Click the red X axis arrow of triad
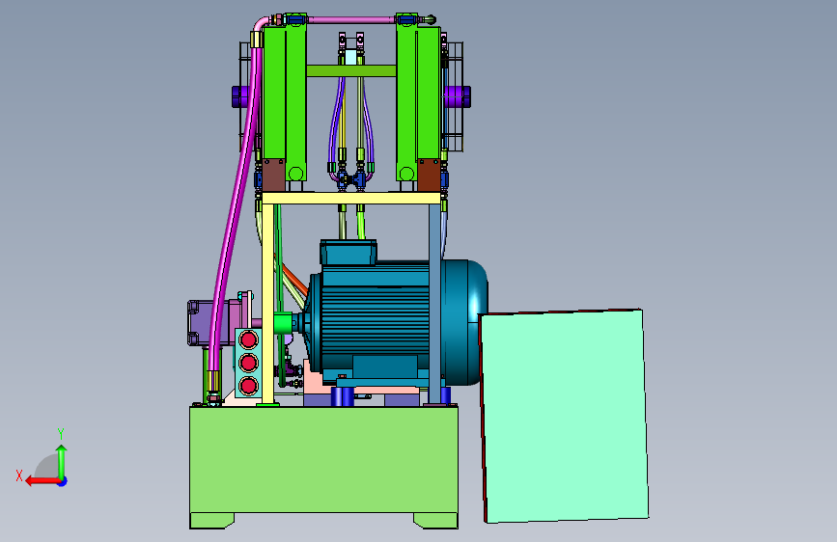Image resolution: width=837 pixels, height=542 pixels. point(42,481)
